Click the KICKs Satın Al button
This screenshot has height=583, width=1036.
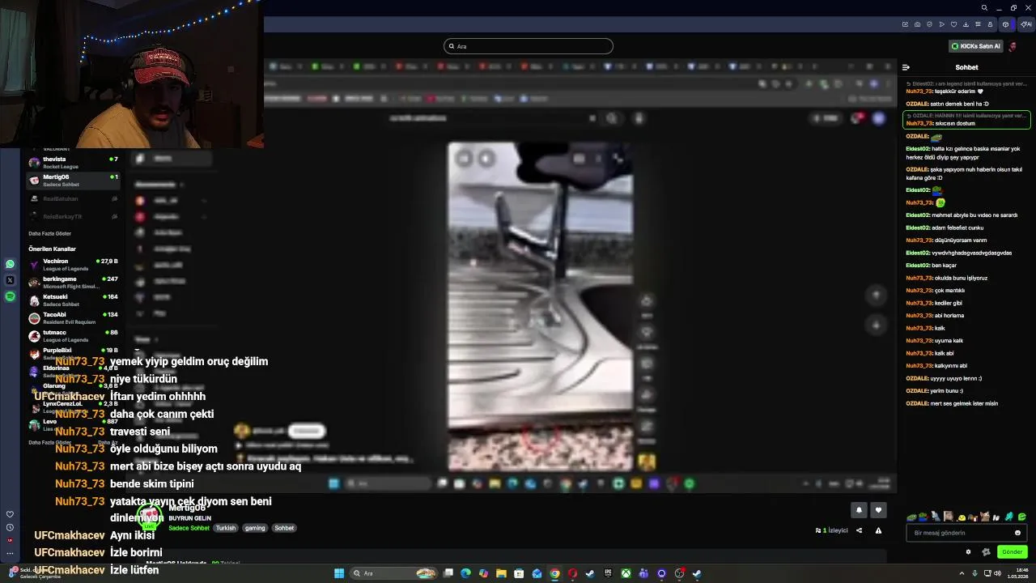pos(976,46)
